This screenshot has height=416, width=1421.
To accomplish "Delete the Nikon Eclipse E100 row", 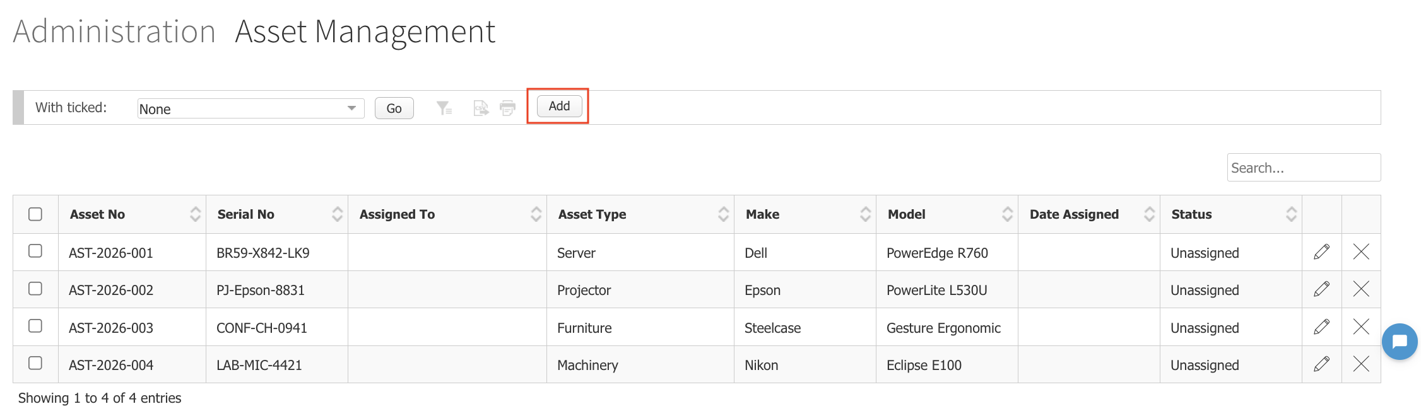I will [1361, 364].
